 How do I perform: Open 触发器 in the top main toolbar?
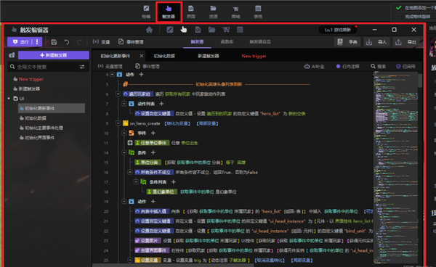tap(169, 12)
